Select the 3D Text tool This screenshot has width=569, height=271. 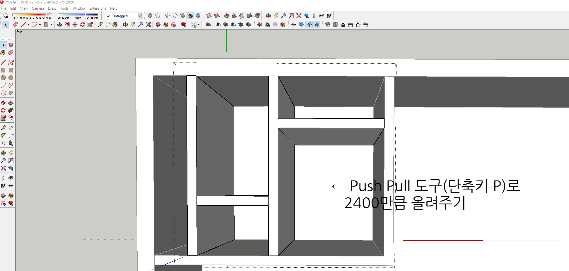[11, 143]
